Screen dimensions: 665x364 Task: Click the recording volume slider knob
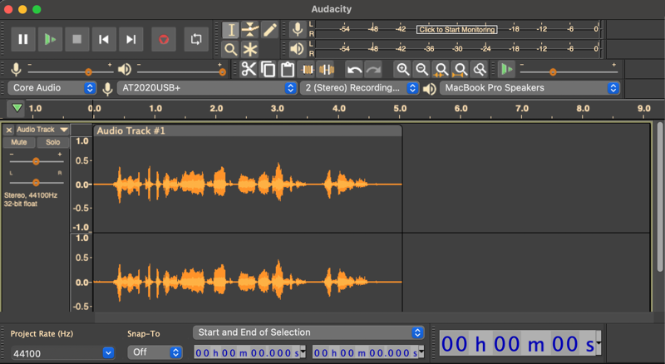click(88, 72)
